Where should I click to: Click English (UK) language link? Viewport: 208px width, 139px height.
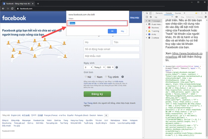(x=16, y=116)
